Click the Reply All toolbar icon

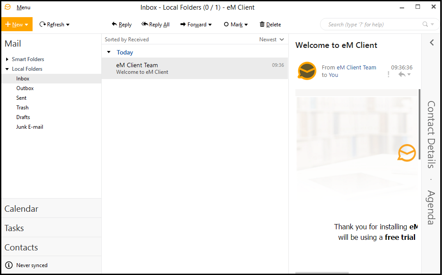pos(144,25)
